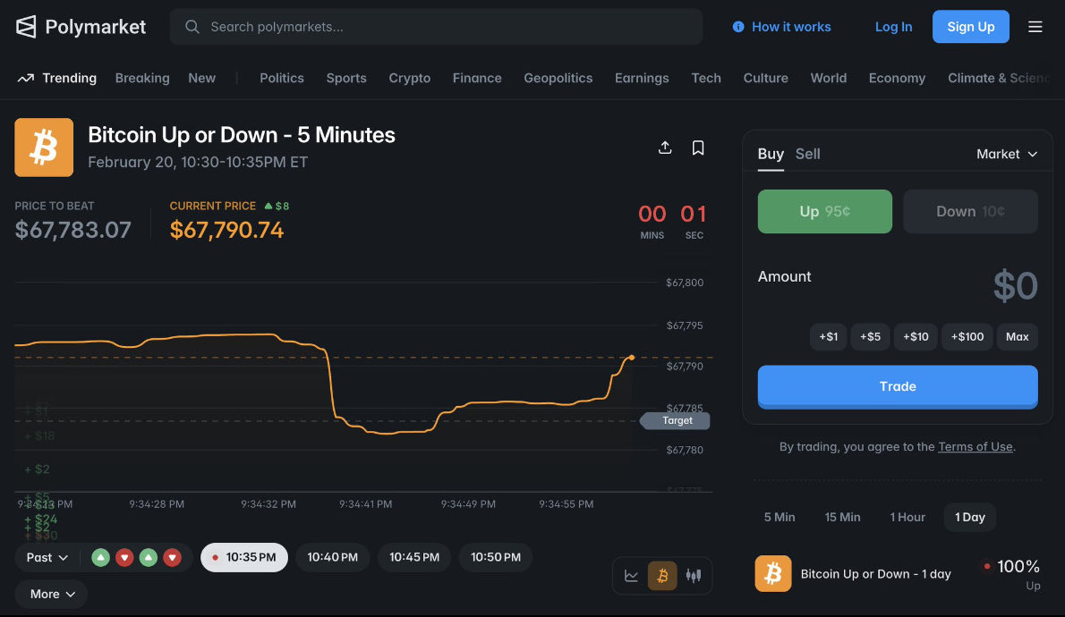This screenshot has height=617, width=1065.
Task: Open the World category
Action: pyautogui.click(x=828, y=78)
